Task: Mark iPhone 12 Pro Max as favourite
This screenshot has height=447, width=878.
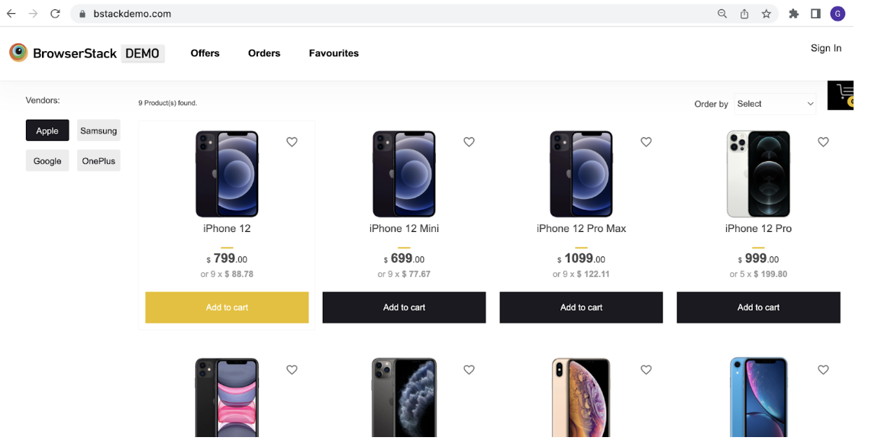Action: [x=646, y=142]
